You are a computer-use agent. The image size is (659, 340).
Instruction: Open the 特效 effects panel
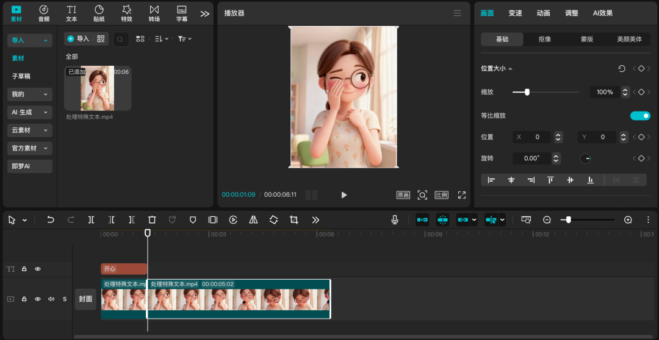click(x=126, y=13)
